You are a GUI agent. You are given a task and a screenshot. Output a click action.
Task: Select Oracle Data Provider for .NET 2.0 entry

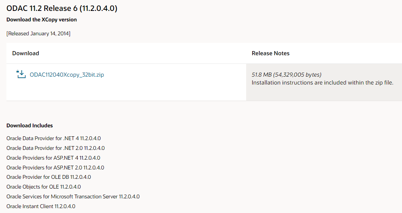point(56,148)
